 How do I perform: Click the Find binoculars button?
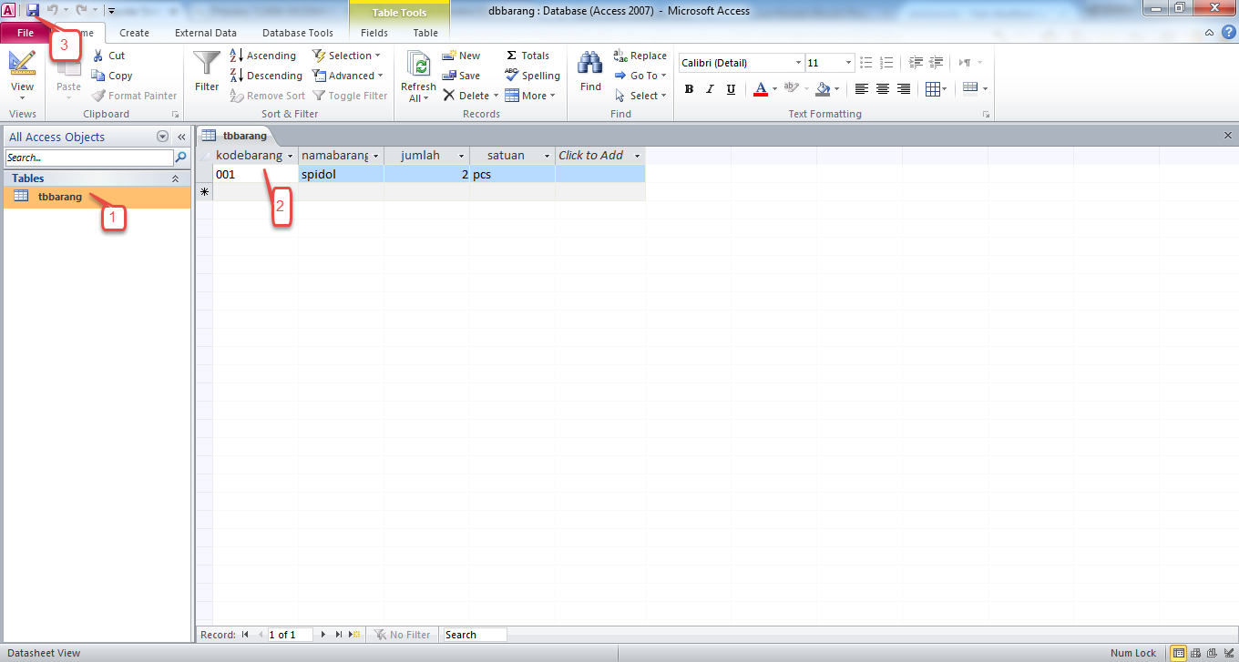(x=590, y=71)
